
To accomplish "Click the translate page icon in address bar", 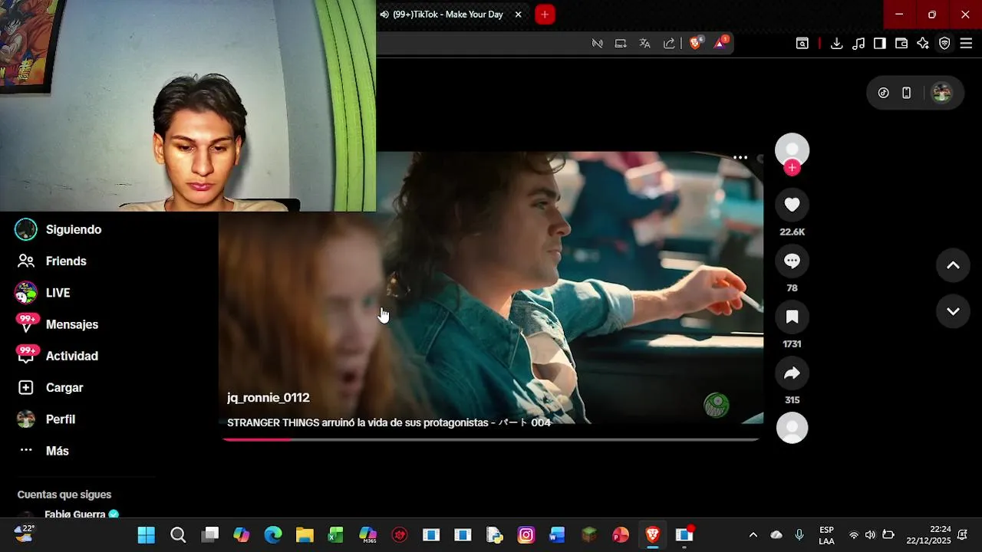I will [x=644, y=44].
